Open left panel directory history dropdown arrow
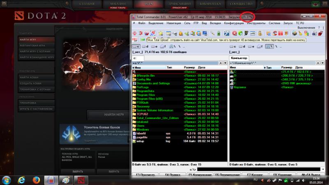The height and width of the screenshot is (185, 329). [225, 63]
